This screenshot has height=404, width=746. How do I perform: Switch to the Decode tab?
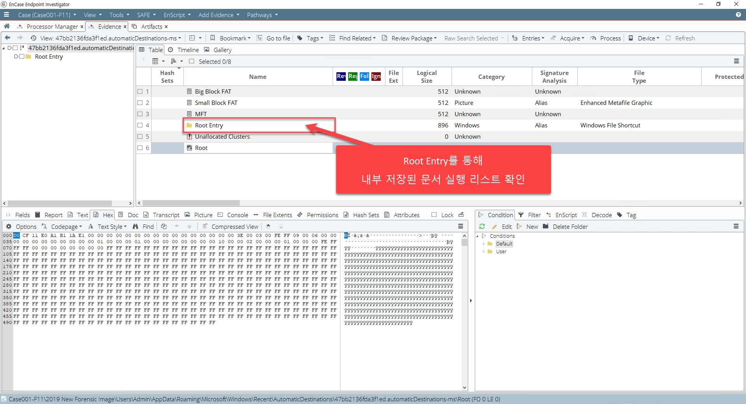(x=597, y=215)
